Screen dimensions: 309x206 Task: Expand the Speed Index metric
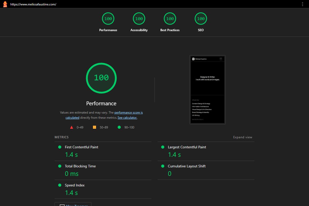[75, 185]
